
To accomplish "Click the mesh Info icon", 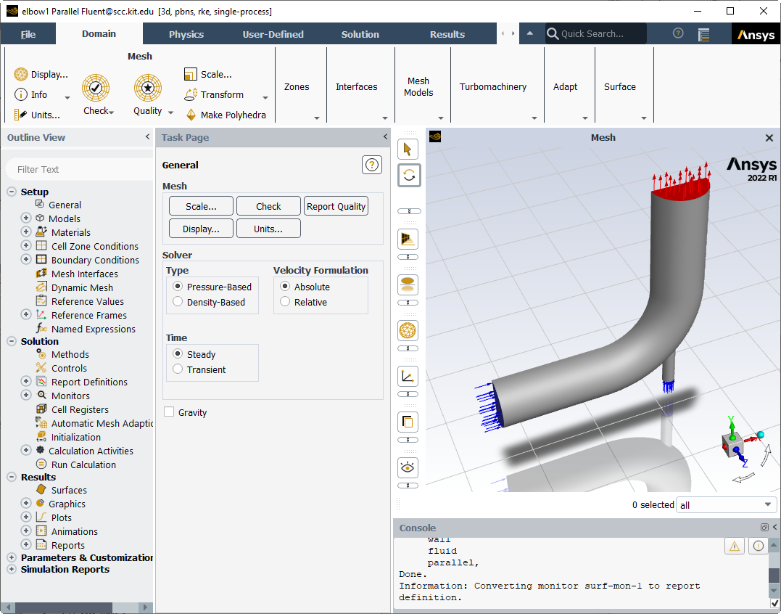I will point(21,94).
